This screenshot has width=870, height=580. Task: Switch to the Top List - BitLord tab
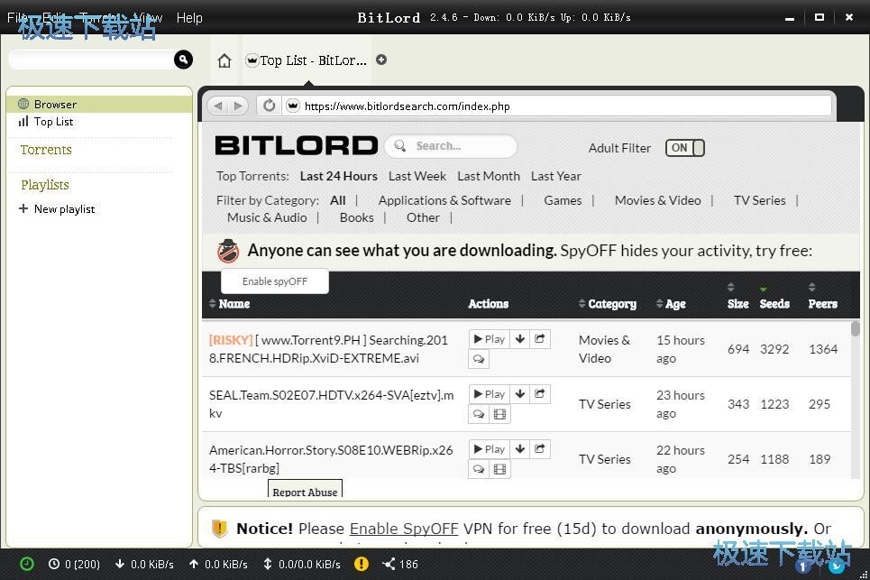(x=307, y=60)
